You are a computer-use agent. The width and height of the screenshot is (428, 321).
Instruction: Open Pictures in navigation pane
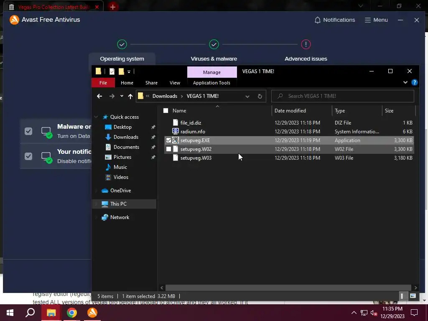click(x=122, y=157)
